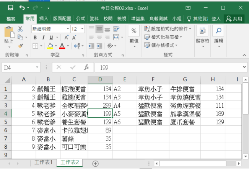Apply the red font color
The image size is (249, 169).
click(x=62, y=46)
